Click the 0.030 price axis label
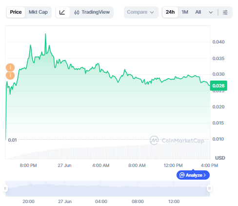Screen dimensions: 238x206 pos(218,74)
